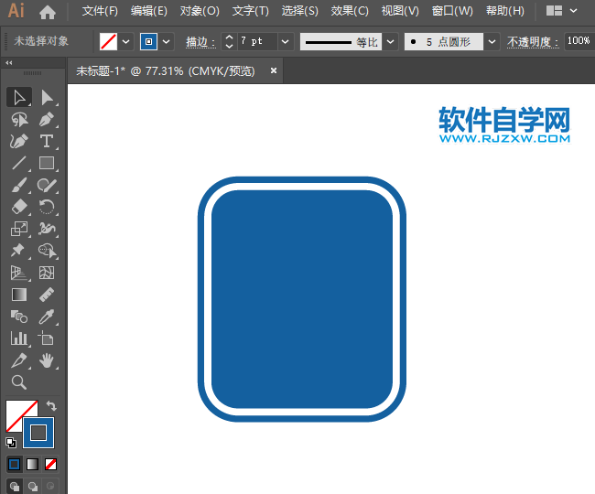The image size is (595, 494).
Task: Select the Hand tool
Action: coord(47,360)
